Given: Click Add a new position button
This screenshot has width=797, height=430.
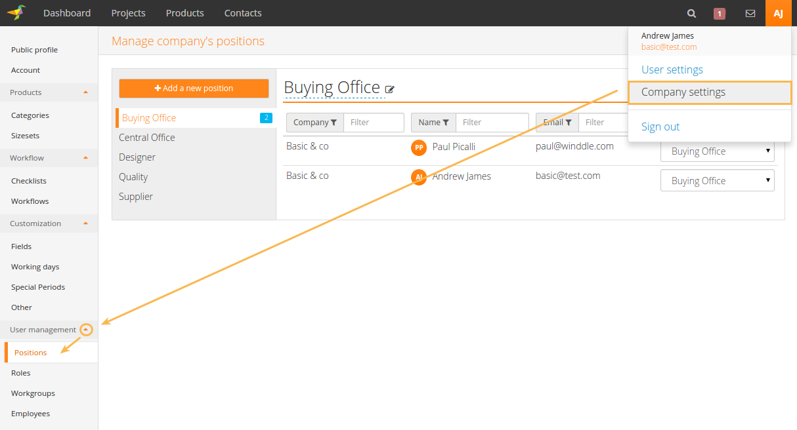Looking at the screenshot, I should [194, 88].
